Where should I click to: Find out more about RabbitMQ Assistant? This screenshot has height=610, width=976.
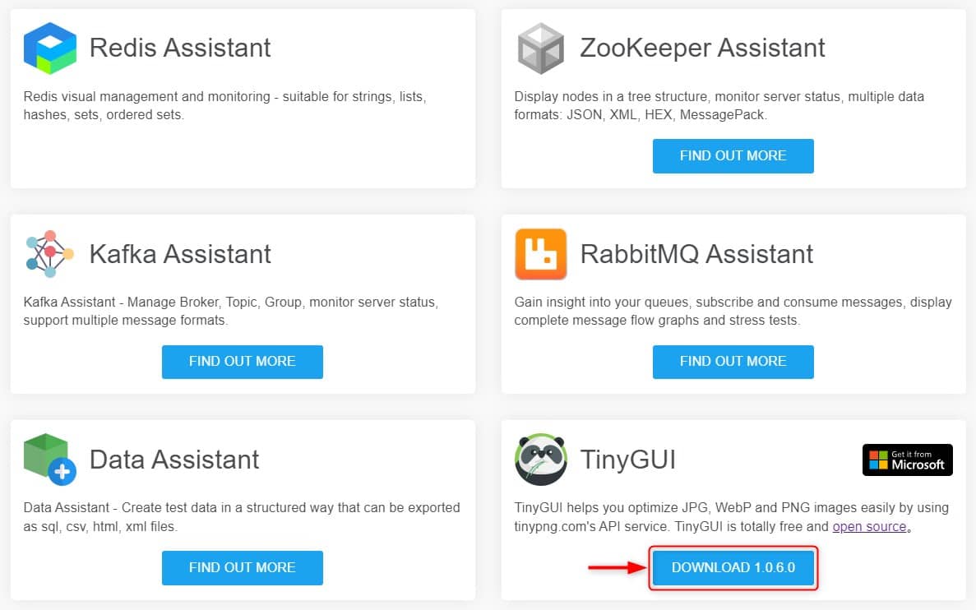click(733, 362)
